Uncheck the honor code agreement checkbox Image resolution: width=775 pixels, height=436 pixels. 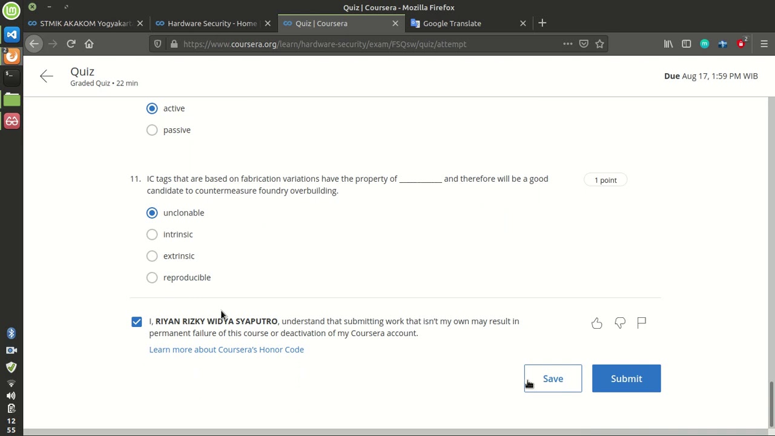[137, 322]
